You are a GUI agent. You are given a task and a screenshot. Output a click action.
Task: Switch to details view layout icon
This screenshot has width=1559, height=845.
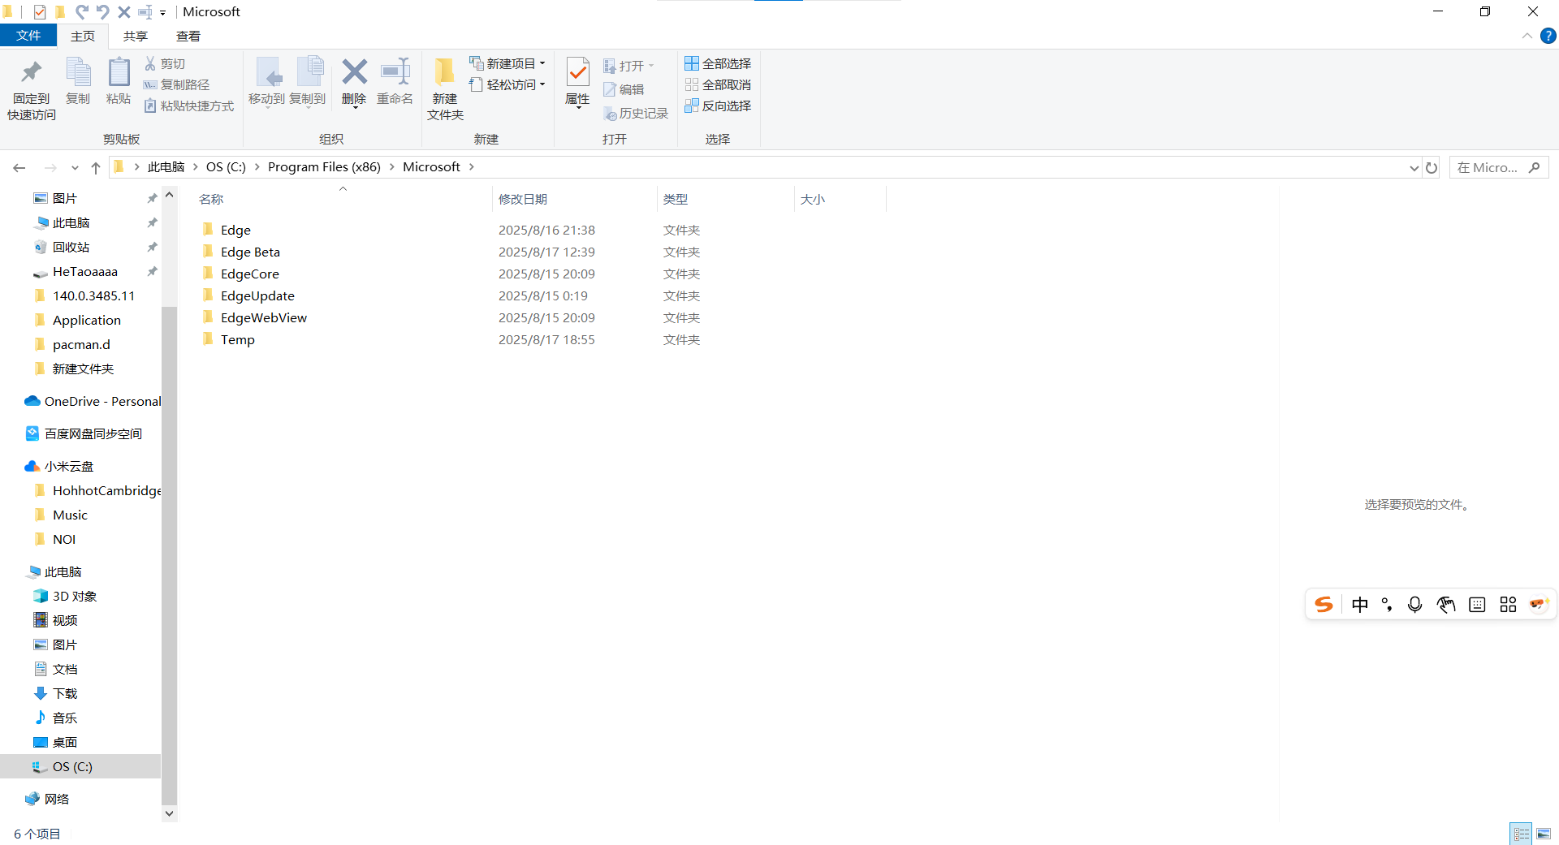[1522, 834]
